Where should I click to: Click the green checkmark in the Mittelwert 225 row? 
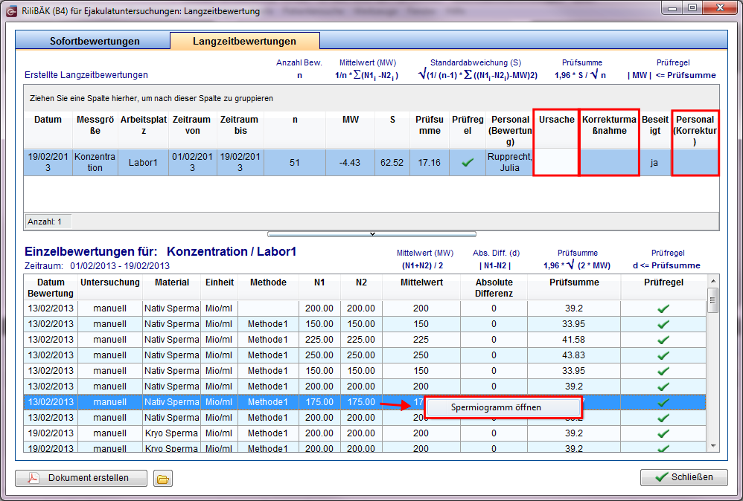(663, 340)
